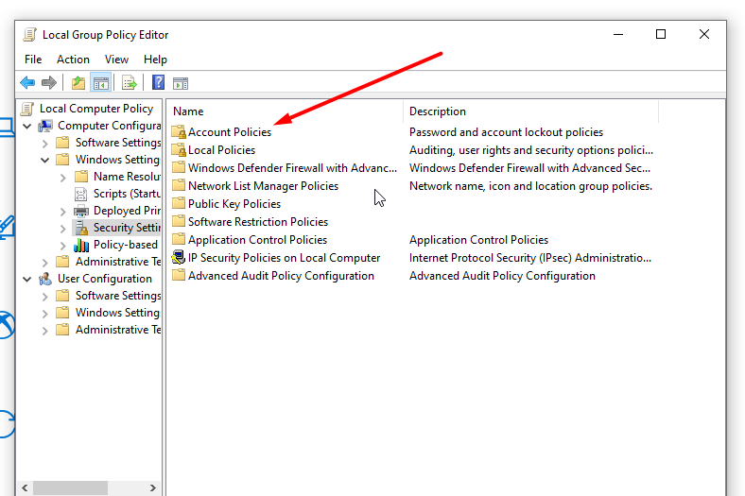Collapse the User Configuration node
Screen dimensions: 745x496
(x=27, y=279)
